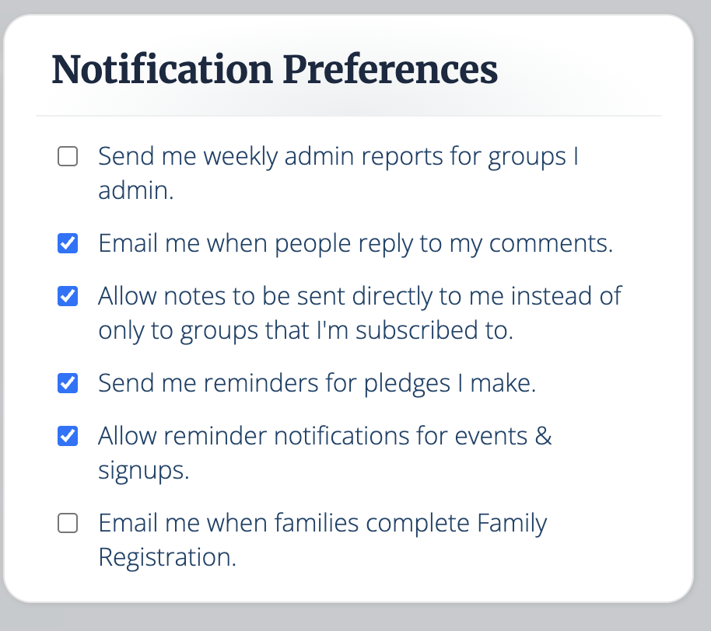Uncheck the pledge reminders checkbox
The height and width of the screenshot is (631, 711).
click(68, 384)
